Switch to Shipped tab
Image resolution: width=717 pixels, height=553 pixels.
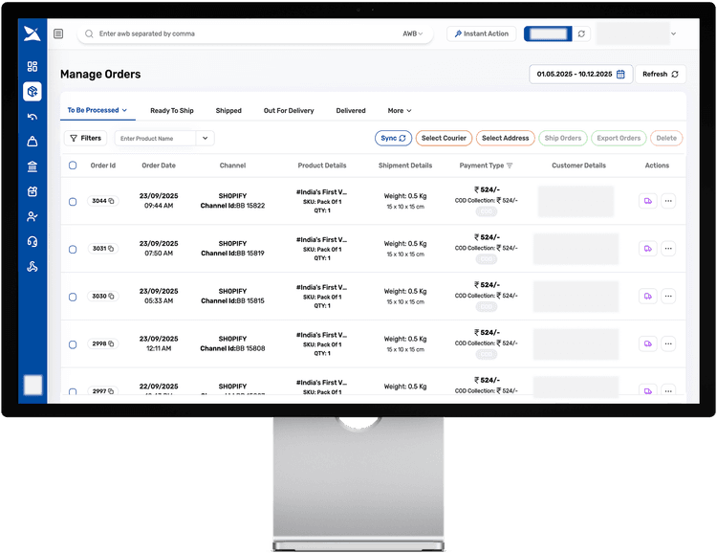228,111
